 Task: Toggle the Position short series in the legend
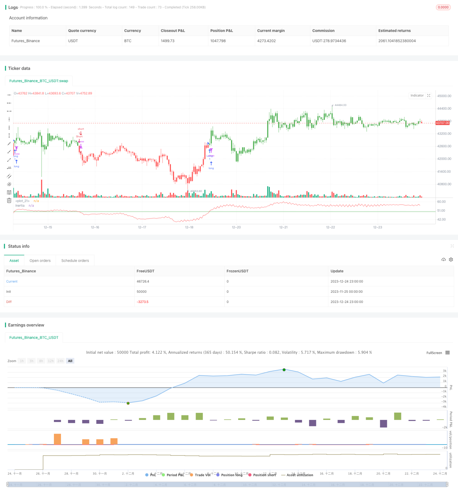point(262,475)
